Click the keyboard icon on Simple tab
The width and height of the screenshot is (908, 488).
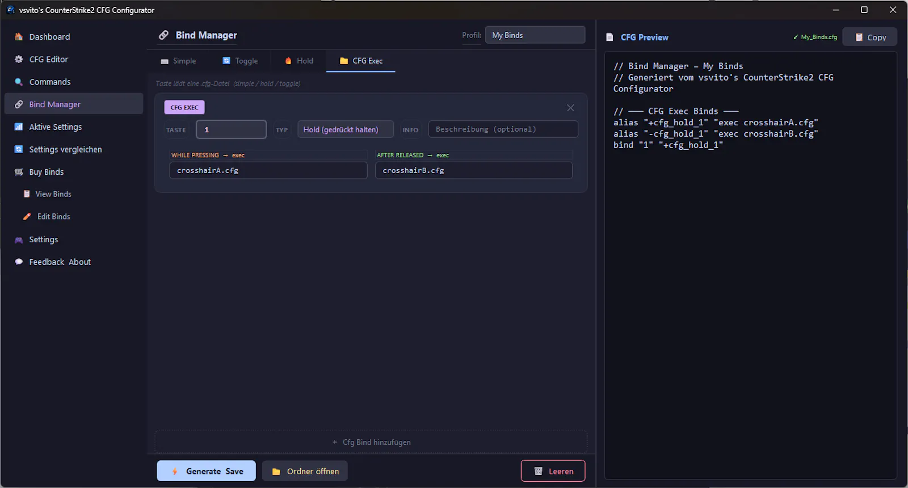click(x=165, y=61)
